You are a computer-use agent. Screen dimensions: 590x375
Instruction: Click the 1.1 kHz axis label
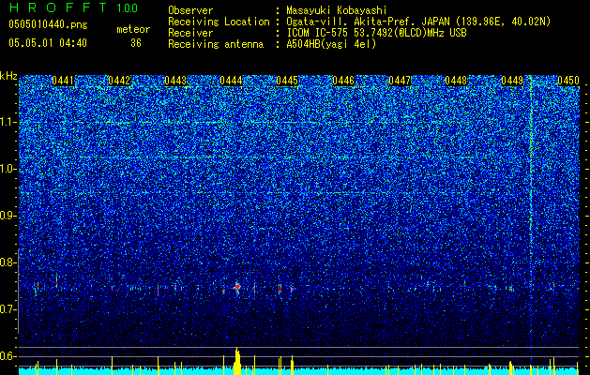point(7,122)
